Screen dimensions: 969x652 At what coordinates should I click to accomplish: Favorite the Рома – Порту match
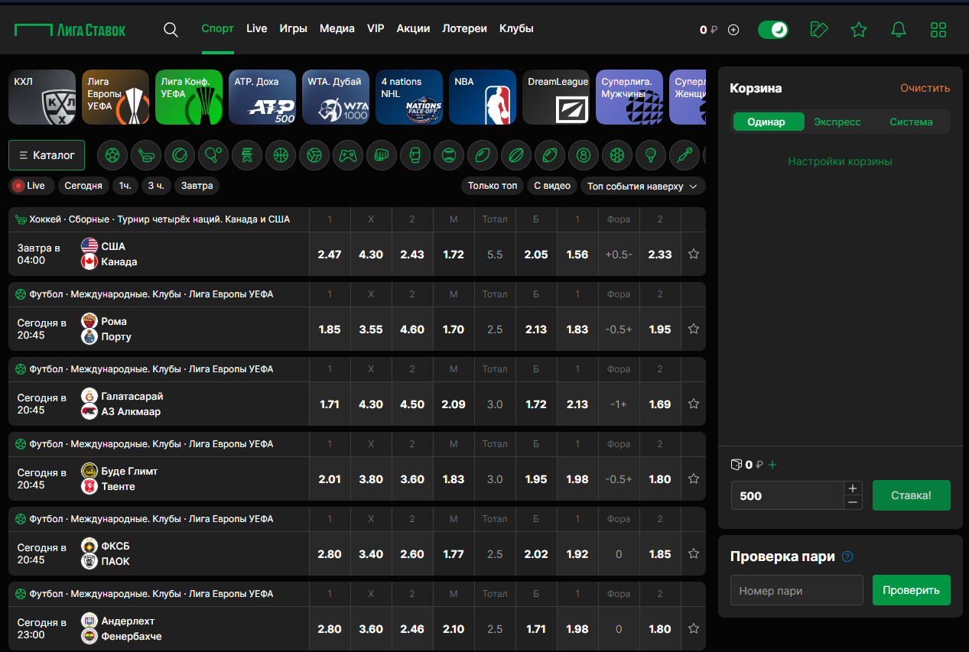(x=694, y=329)
